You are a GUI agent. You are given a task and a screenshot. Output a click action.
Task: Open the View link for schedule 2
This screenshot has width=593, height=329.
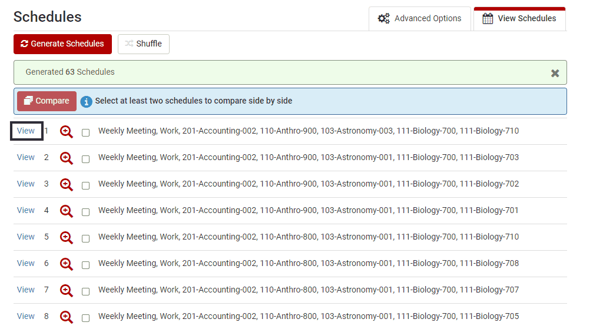coord(26,157)
